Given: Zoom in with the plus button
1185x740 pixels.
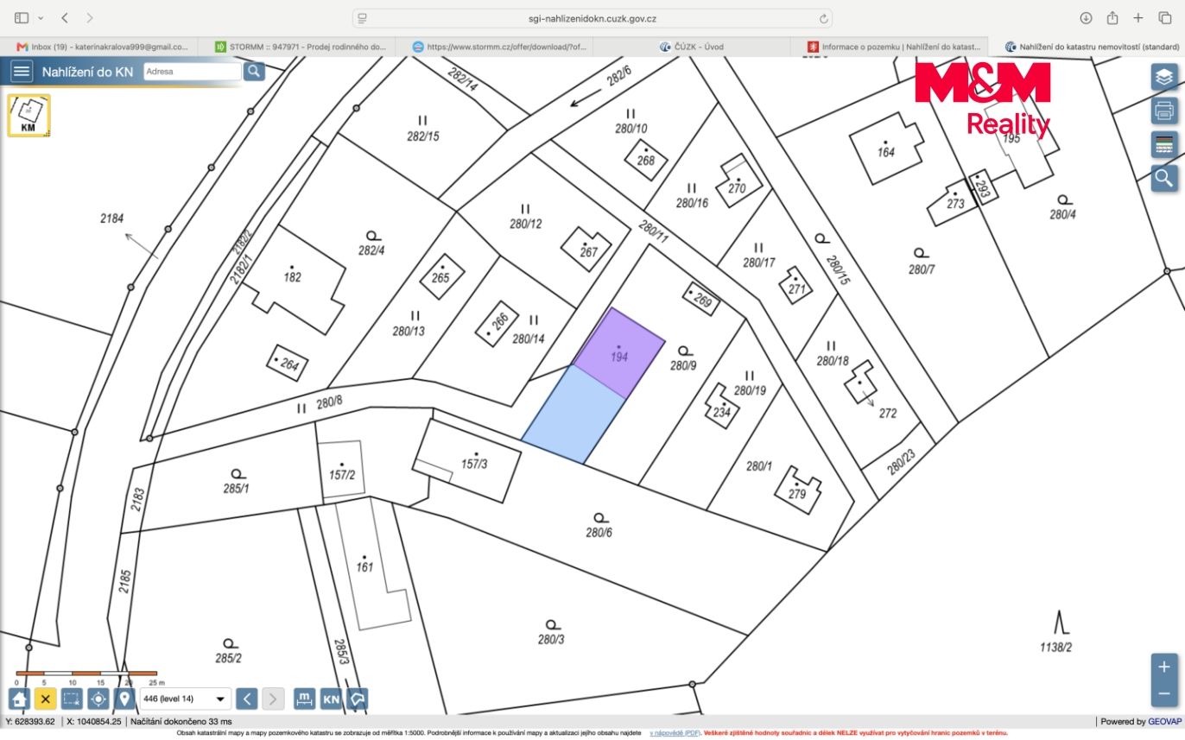Looking at the screenshot, I should [1164, 667].
